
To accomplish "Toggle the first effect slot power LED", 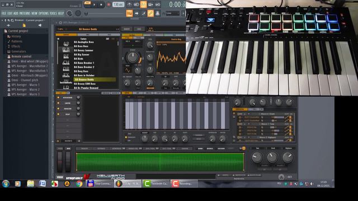I will 58,98.
